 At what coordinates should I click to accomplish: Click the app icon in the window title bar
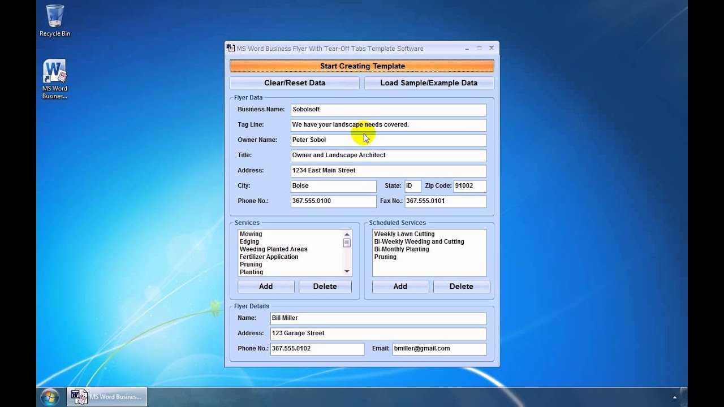[231, 49]
